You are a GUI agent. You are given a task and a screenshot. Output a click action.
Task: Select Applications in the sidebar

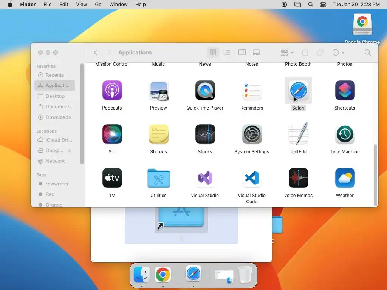click(x=55, y=86)
